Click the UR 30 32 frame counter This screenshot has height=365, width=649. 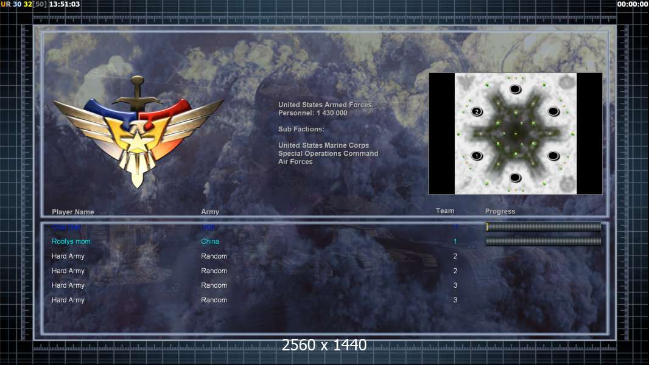[16, 4]
